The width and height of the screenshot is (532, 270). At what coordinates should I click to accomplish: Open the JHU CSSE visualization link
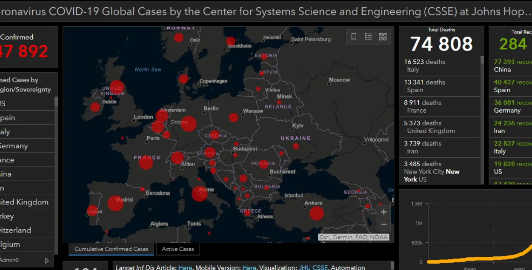pos(313,267)
